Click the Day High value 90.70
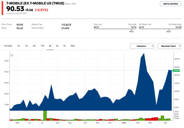Image resolution: width=184 pixels, height=128 pixels. 134,27
